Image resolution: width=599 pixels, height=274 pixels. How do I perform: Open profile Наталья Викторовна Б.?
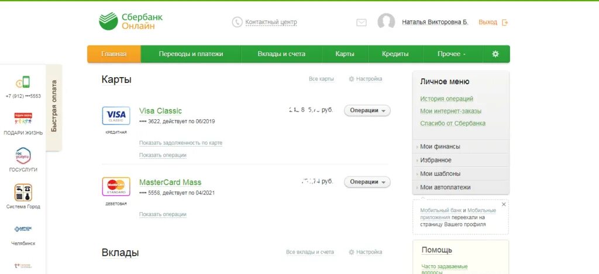435,22
